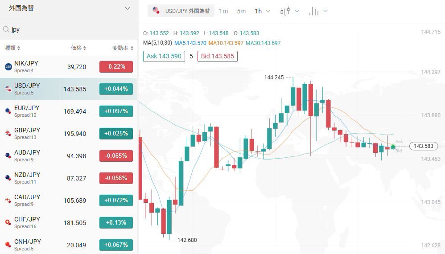
Task: Expand the chart type dropdown chevron
Action: [297, 11]
